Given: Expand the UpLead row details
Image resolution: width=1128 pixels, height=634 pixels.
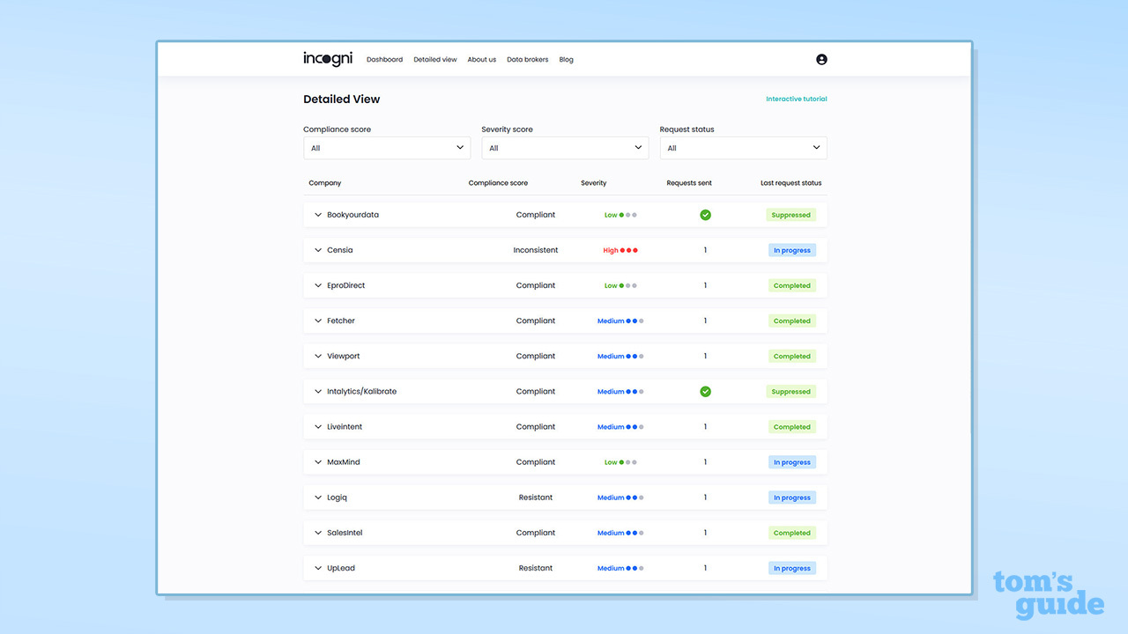Looking at the screenshot, I should (x=318, y=568).
